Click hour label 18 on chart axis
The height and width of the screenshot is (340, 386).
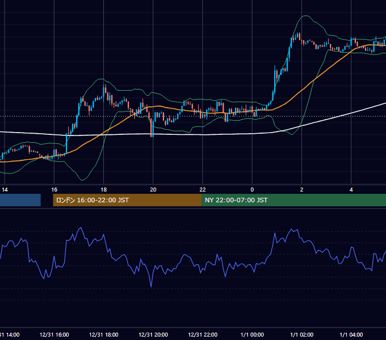(x=104, y=190)
